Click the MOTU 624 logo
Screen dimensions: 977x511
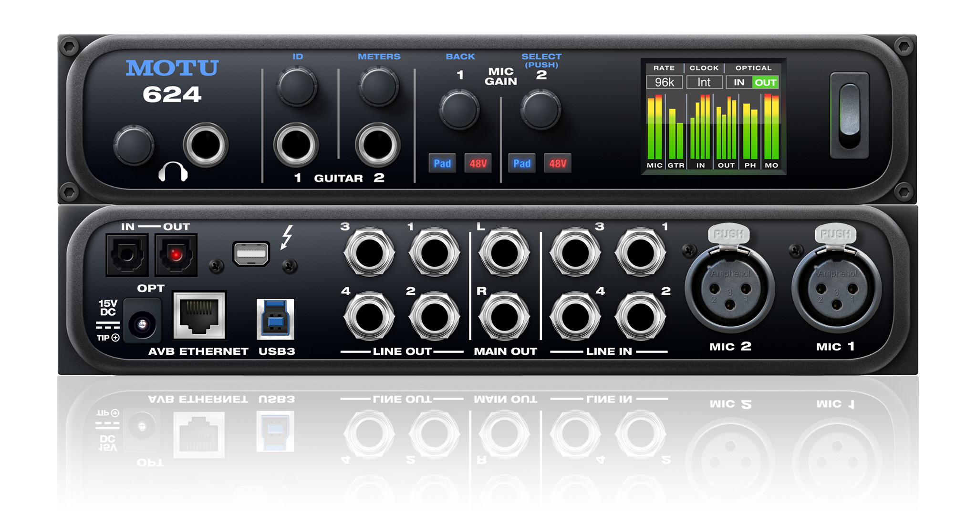click(173, 80)
